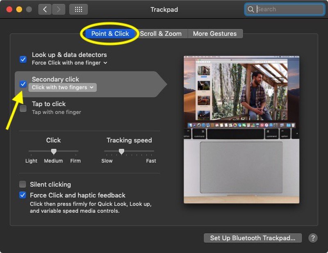Uncheck the Secondary click checkbox
Image resolution: width=328 pixels, height=253 pixels.
tap(23, 84)
